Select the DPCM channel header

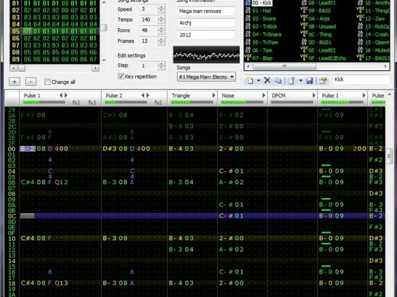click(x=279, y=95)
